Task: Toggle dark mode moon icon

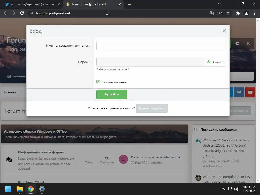Action: click(x=248, y=43)
